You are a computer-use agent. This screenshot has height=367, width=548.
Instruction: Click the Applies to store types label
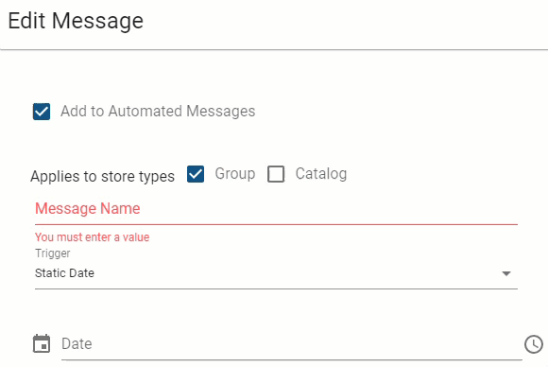tap(102, 176)
